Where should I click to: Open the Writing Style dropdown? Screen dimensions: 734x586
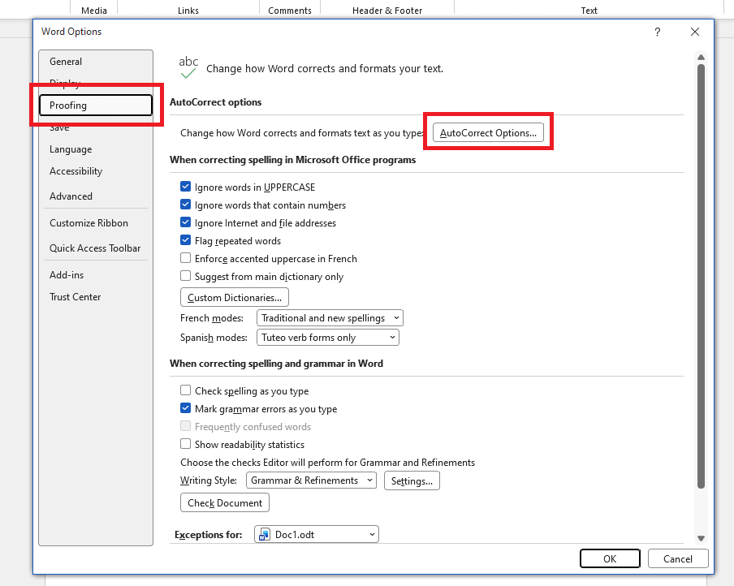point(311,480)
